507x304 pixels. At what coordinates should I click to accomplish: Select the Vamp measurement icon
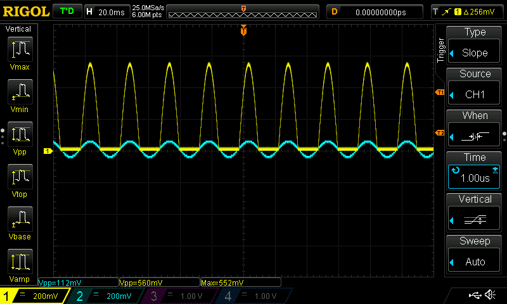(20, 262)
